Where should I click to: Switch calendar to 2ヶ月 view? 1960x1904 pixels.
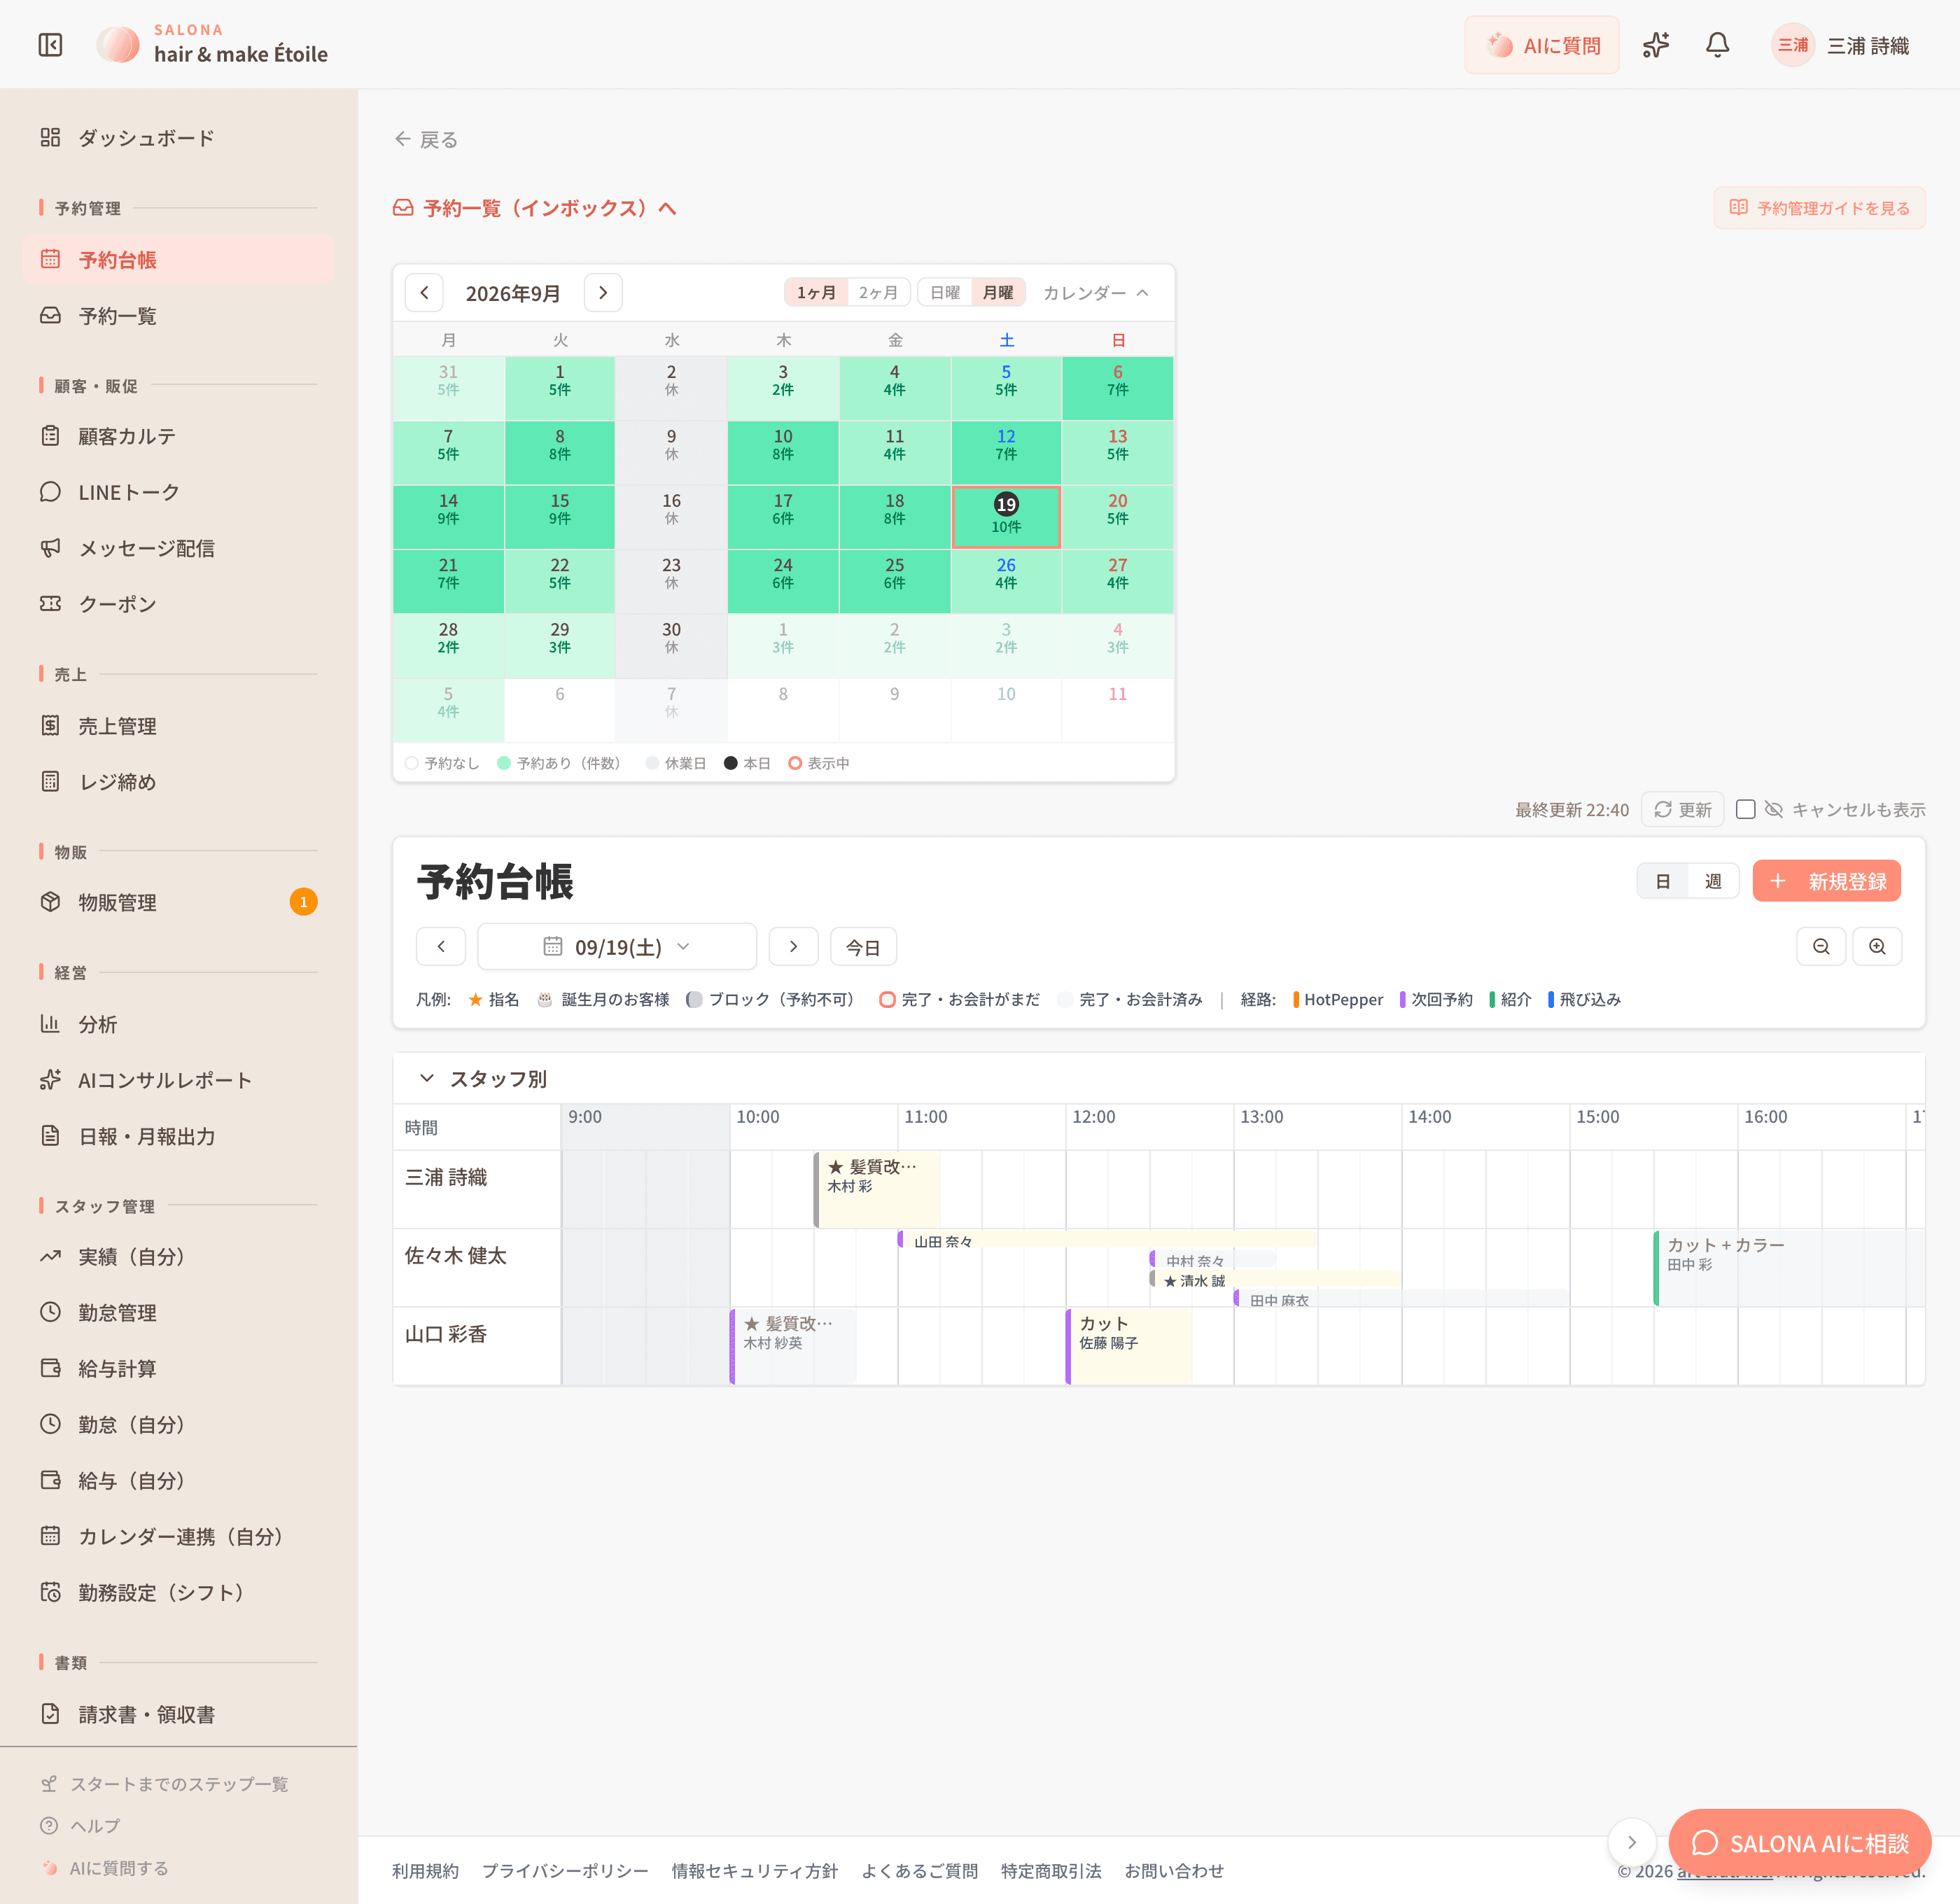click(x=878, y=292)
